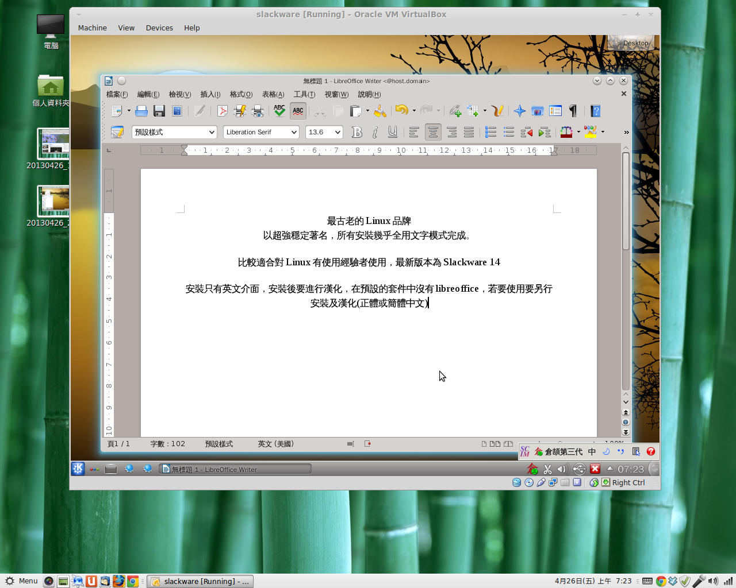
Task: Open the highlighting color dropdown arrow
Action: 603,132
